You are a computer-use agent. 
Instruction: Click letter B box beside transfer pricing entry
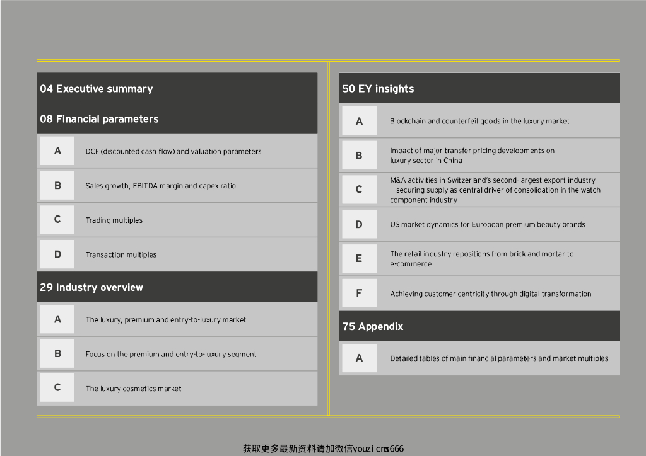coord(359,155)
